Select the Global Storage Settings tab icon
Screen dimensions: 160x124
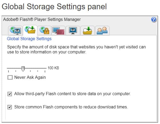pyautogui.click(x=30, y=30)
